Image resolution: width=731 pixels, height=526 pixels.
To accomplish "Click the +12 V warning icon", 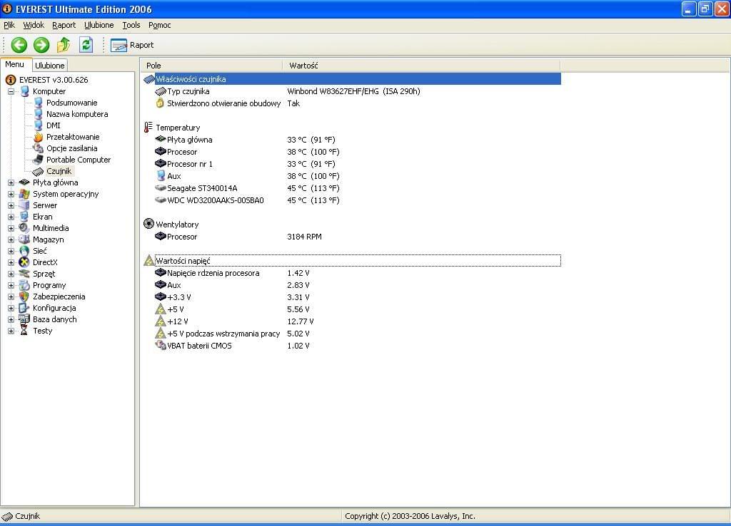I will tap(161, 321).
